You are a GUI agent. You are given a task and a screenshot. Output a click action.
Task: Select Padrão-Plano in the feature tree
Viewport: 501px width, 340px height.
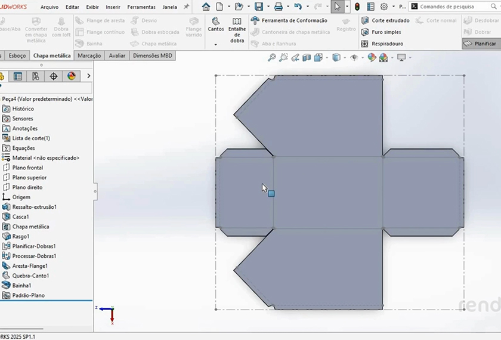pos(28,295)
